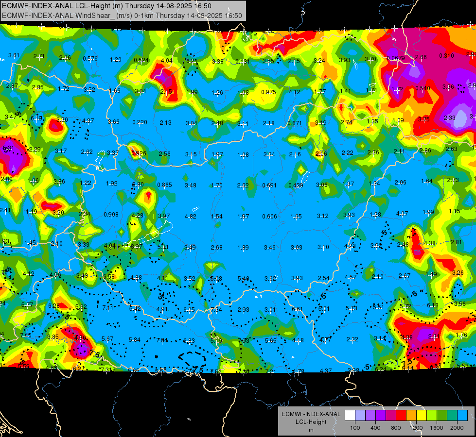The width and height of the screenshot is (476, 437).
Task: Click the 400 tick label in the legend
Action: (x=375, y=428)
